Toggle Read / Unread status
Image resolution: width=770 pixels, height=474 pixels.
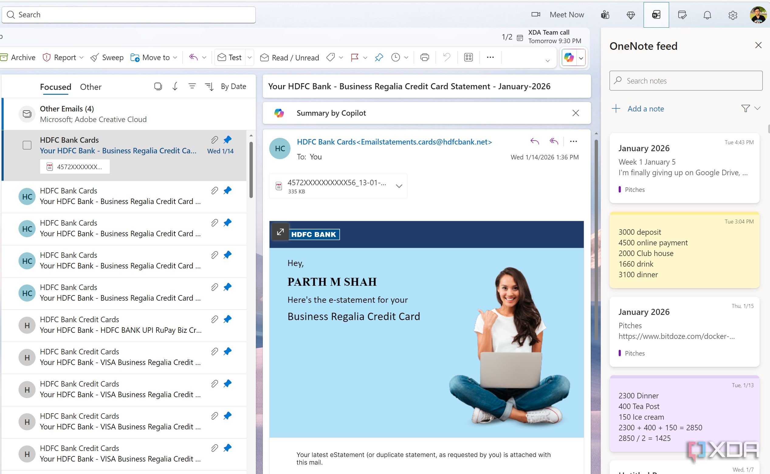click(x=290, y=57)
